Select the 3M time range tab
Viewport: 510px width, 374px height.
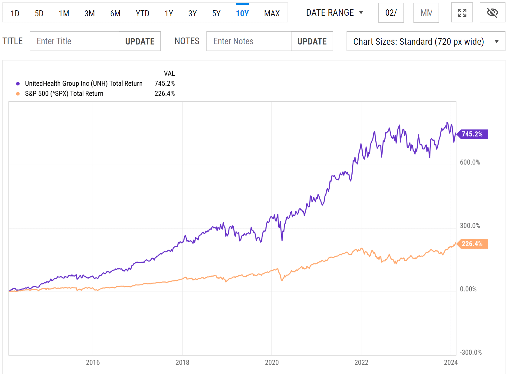[x=90, y=13]
